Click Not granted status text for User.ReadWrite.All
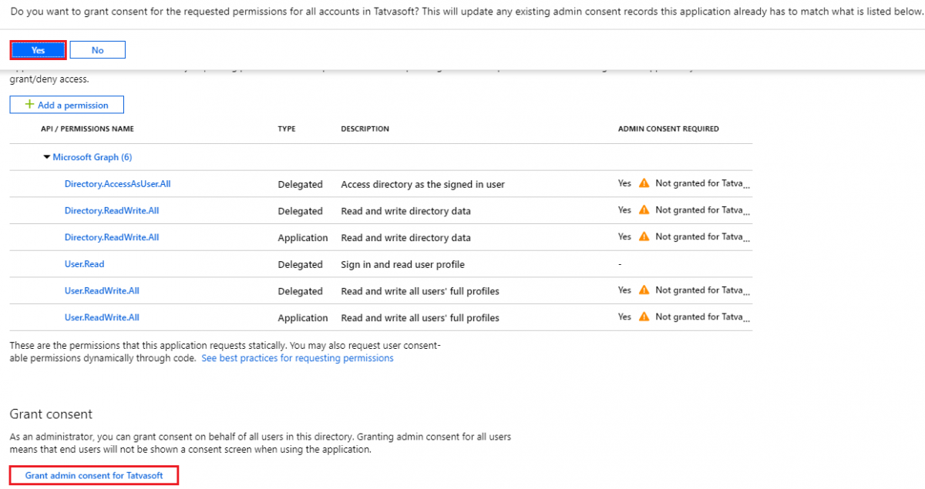 701,290
